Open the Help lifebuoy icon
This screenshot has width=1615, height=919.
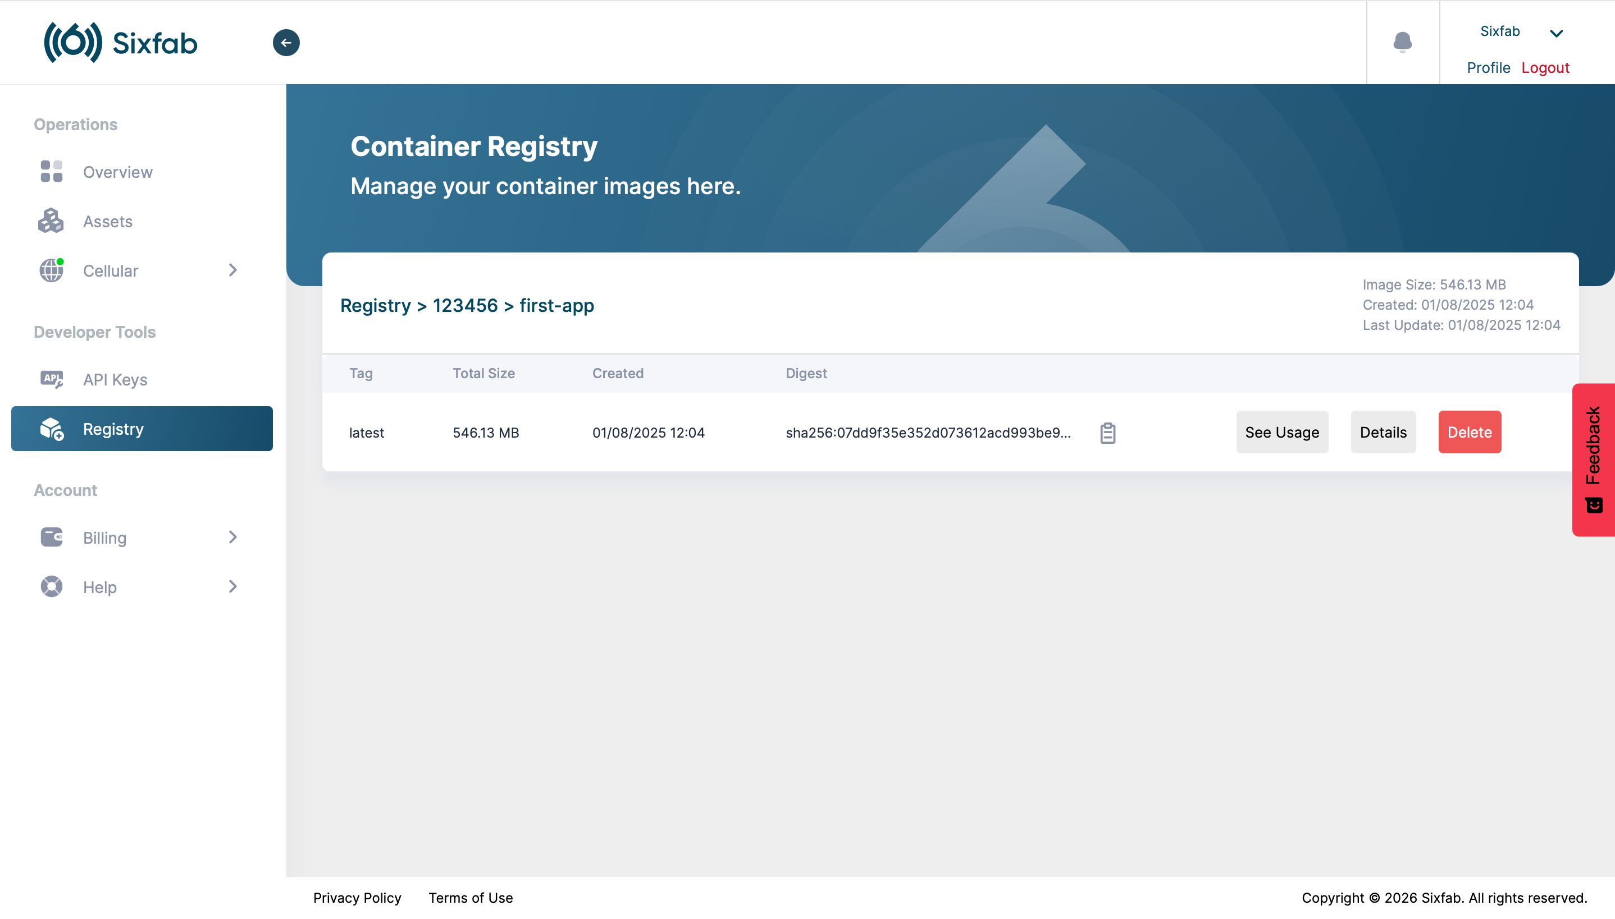51,586
